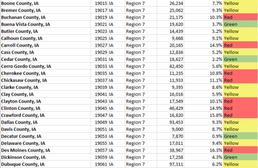Click the Des Moines County, IA cell
Image resolution: width=258 pixels, height=168 pixels.
[x=45, y=150]
